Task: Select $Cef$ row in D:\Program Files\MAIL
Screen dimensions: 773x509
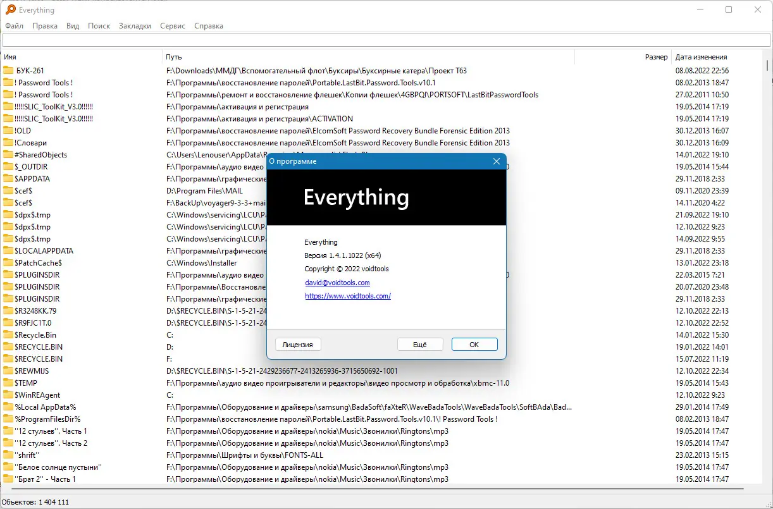Action: tap(382, 191)
